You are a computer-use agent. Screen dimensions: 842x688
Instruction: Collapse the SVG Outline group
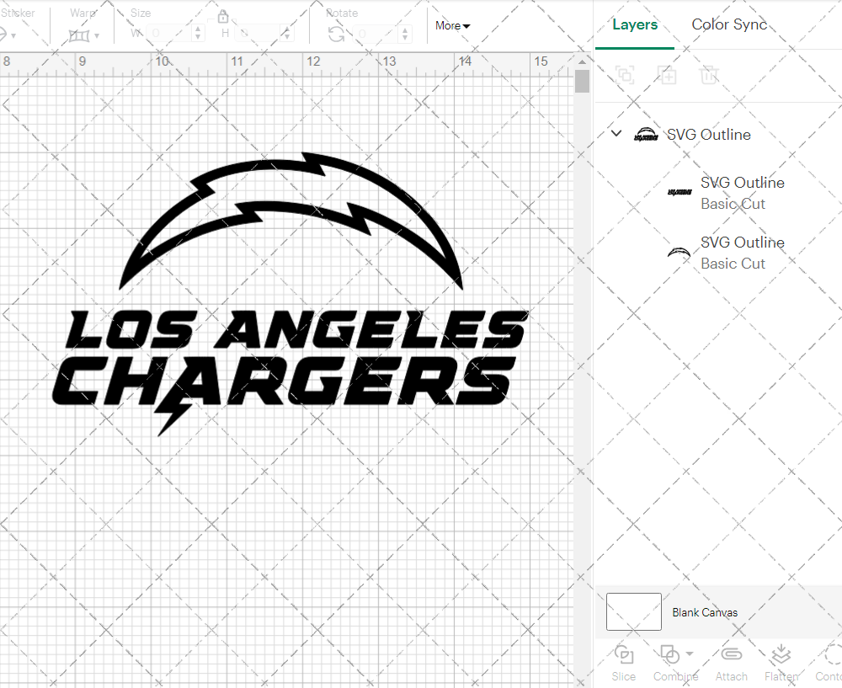click(616, 133)
